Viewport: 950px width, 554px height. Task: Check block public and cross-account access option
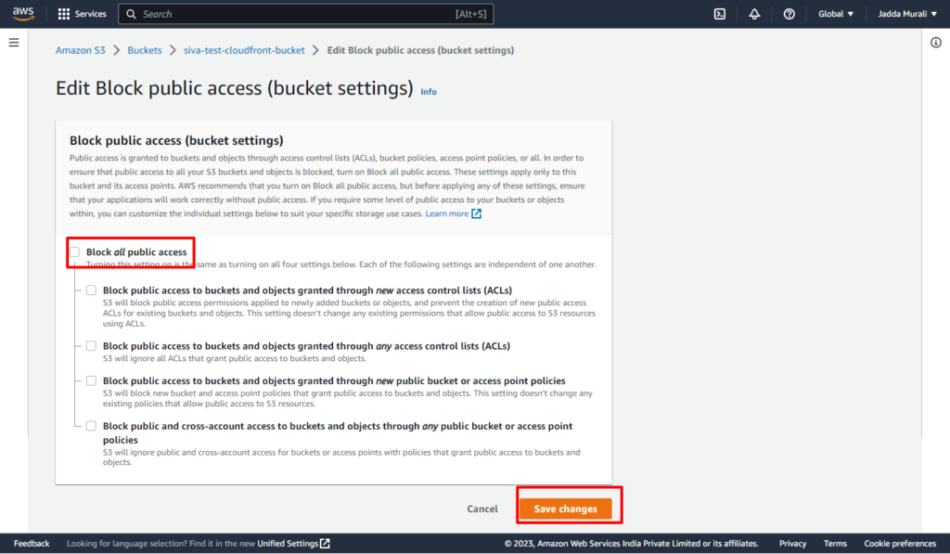coord(91,426)
